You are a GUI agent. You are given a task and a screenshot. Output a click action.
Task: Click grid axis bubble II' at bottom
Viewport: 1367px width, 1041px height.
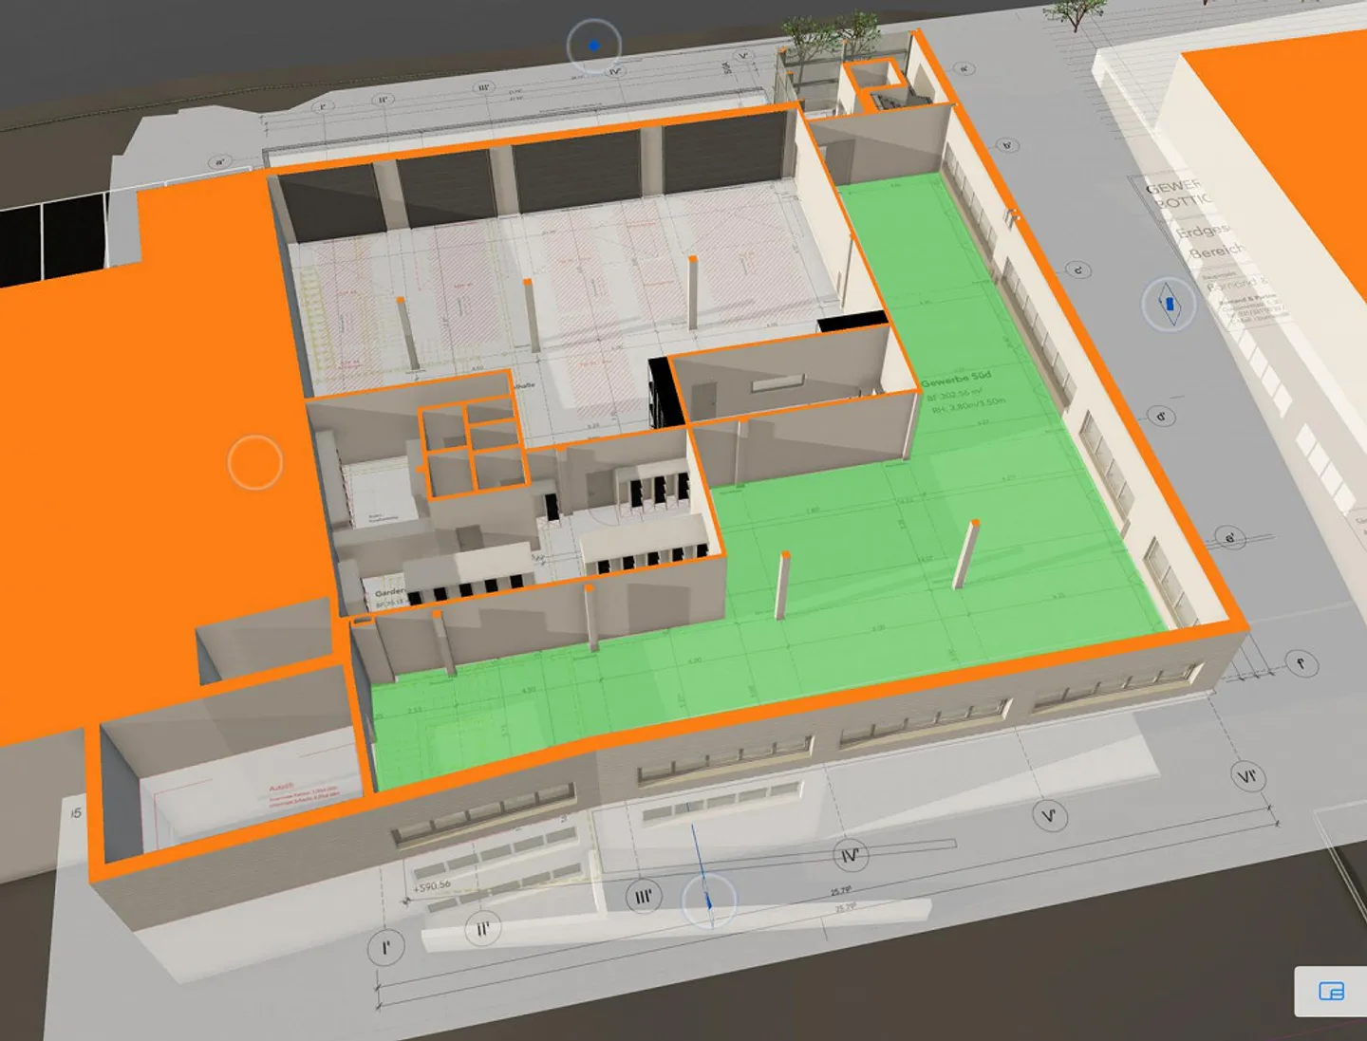483,929
